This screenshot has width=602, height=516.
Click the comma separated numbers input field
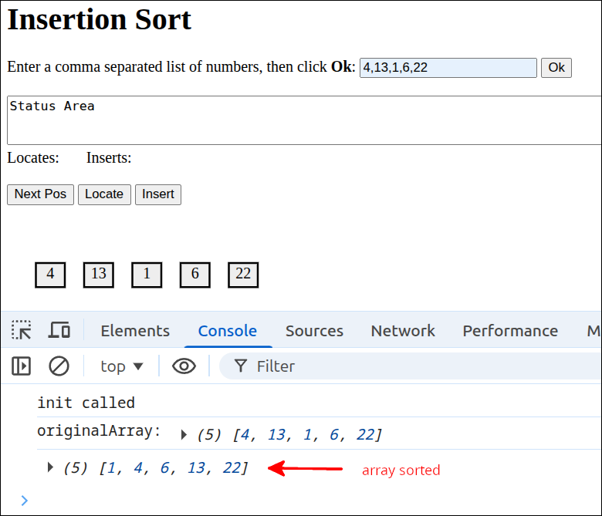[x=448, y=68]
